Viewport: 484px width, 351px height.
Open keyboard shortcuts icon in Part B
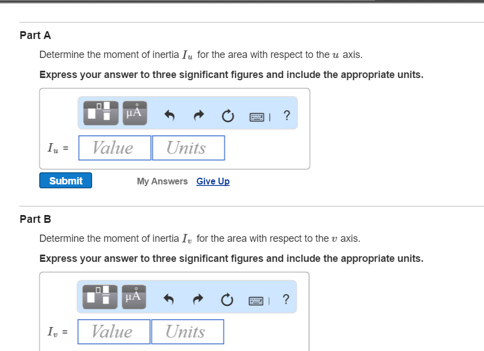(256, 300)
